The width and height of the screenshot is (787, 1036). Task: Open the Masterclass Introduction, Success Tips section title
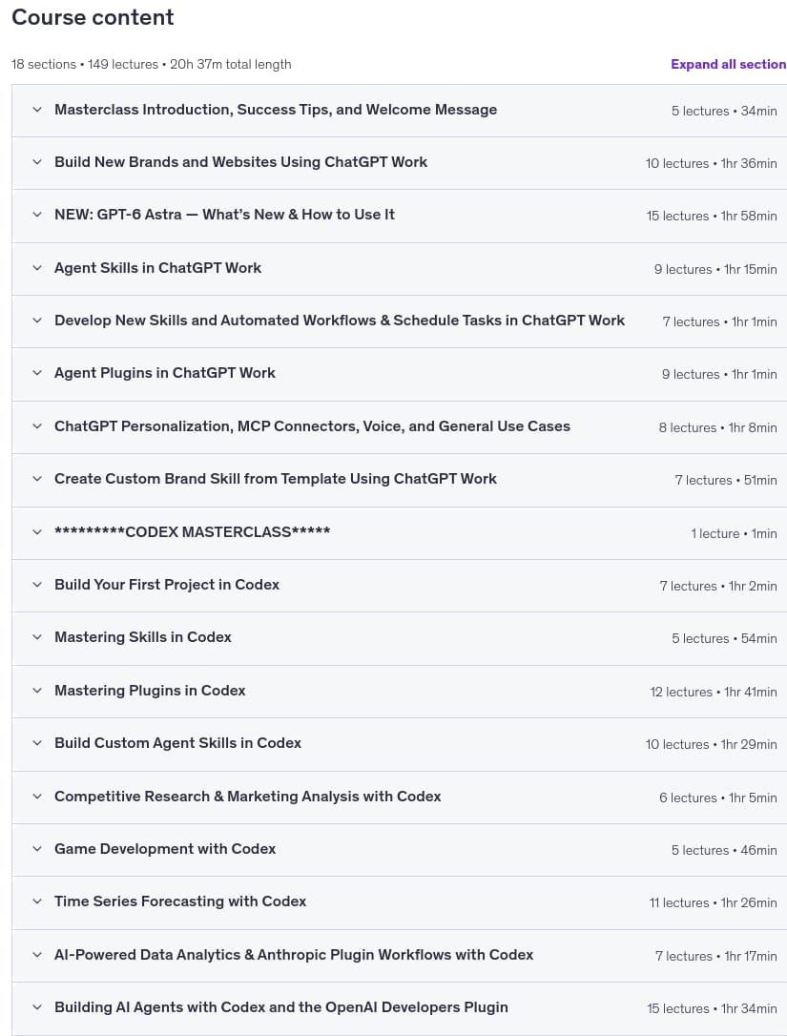point(276,110)
